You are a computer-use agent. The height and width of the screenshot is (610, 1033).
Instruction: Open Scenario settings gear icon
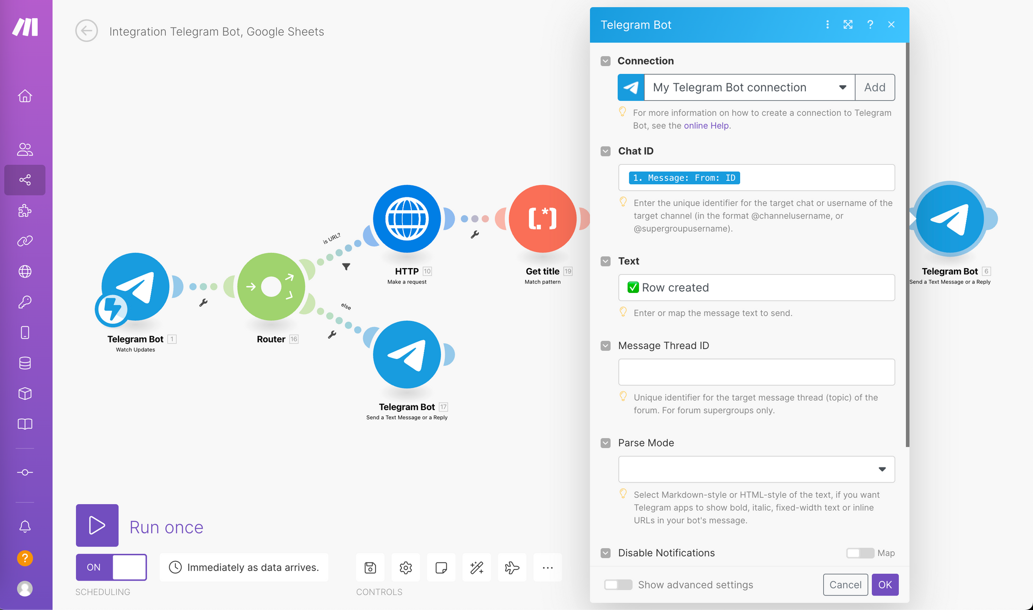pyautogui.click(x=405, y=568)
